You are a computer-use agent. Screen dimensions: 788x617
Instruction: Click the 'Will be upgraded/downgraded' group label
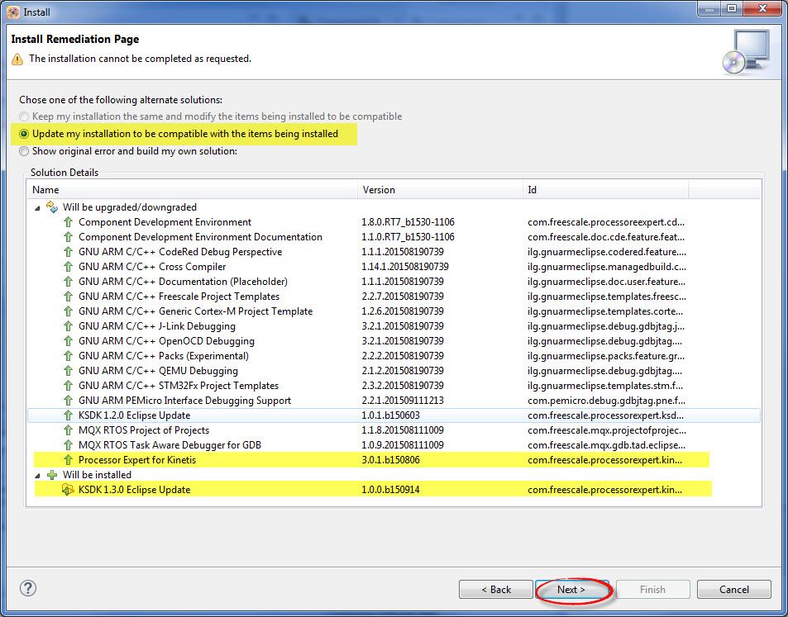pos(130,206)
